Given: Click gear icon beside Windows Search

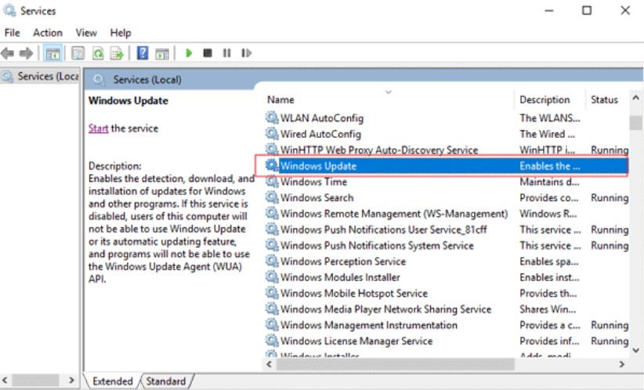Looking at the screenshot, I should point(272,197).
